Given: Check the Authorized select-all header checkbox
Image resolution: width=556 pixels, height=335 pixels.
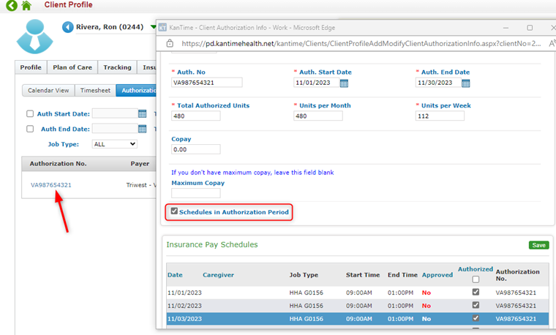Looking at the screenshot, I should click(476, 279).
